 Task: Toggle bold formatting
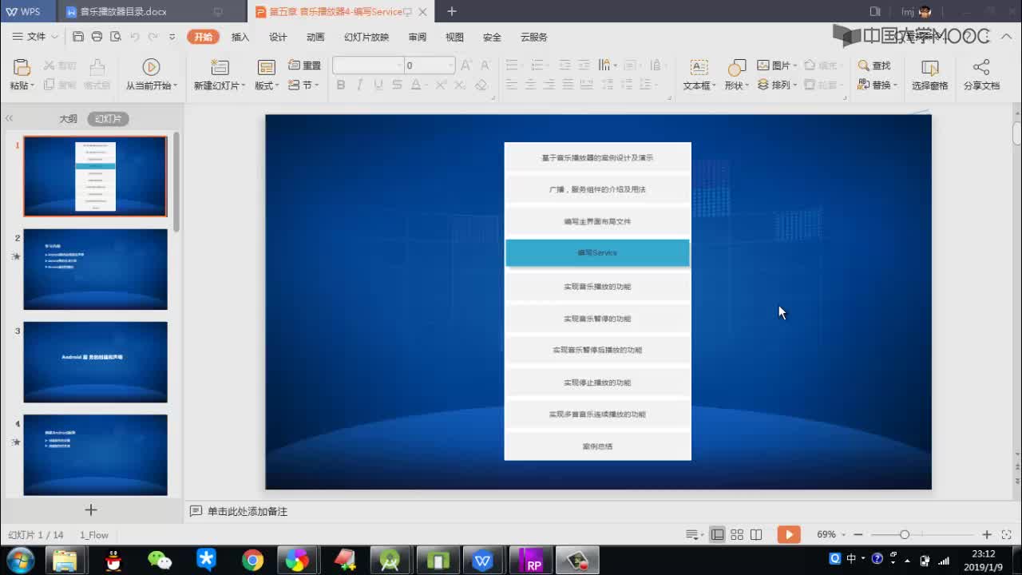341,85
